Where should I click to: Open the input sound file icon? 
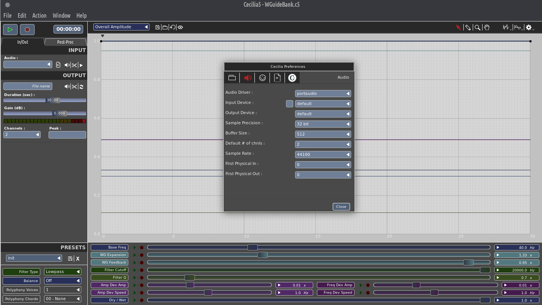(x=58, y=65)
